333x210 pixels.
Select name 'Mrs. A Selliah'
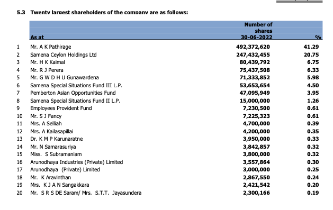46,123
